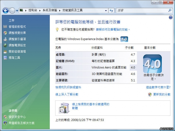Click the 4.3 memory subscore
175x131 pixels.
(x=133, y=61)
